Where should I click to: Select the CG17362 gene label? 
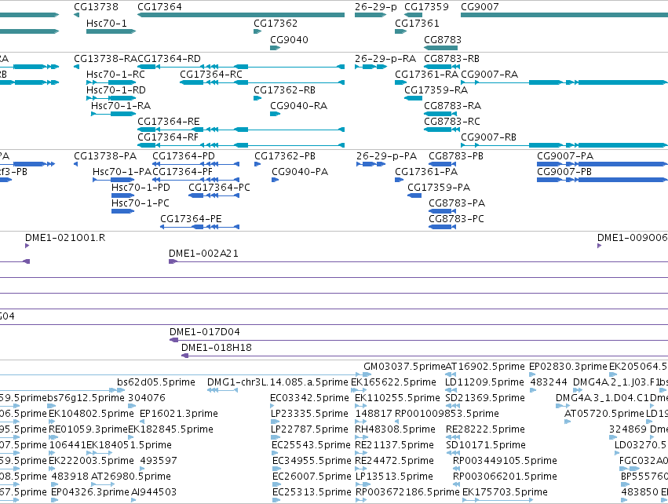pyautogui.click(x=276, y=23)
